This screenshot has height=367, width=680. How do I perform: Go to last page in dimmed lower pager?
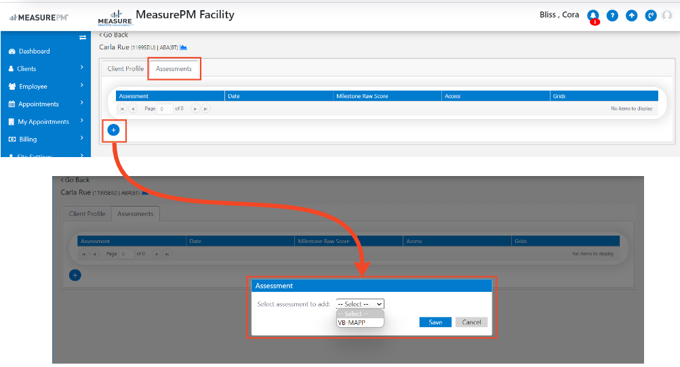[167, 254]
